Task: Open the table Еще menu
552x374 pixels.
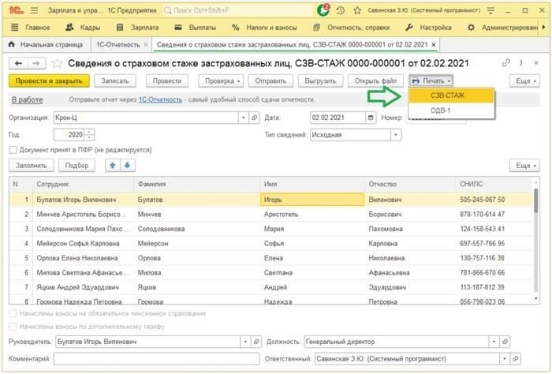Action: (524, 165)
